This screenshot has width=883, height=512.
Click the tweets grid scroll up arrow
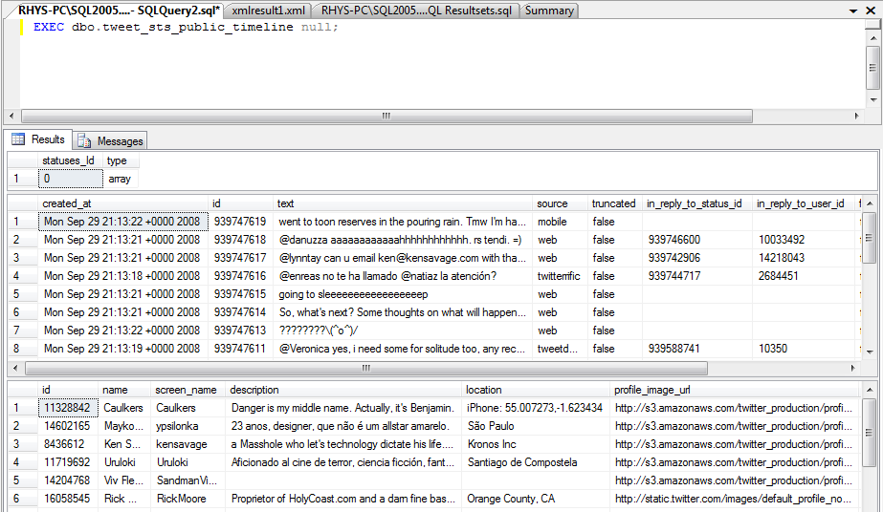tap(870, 203)
